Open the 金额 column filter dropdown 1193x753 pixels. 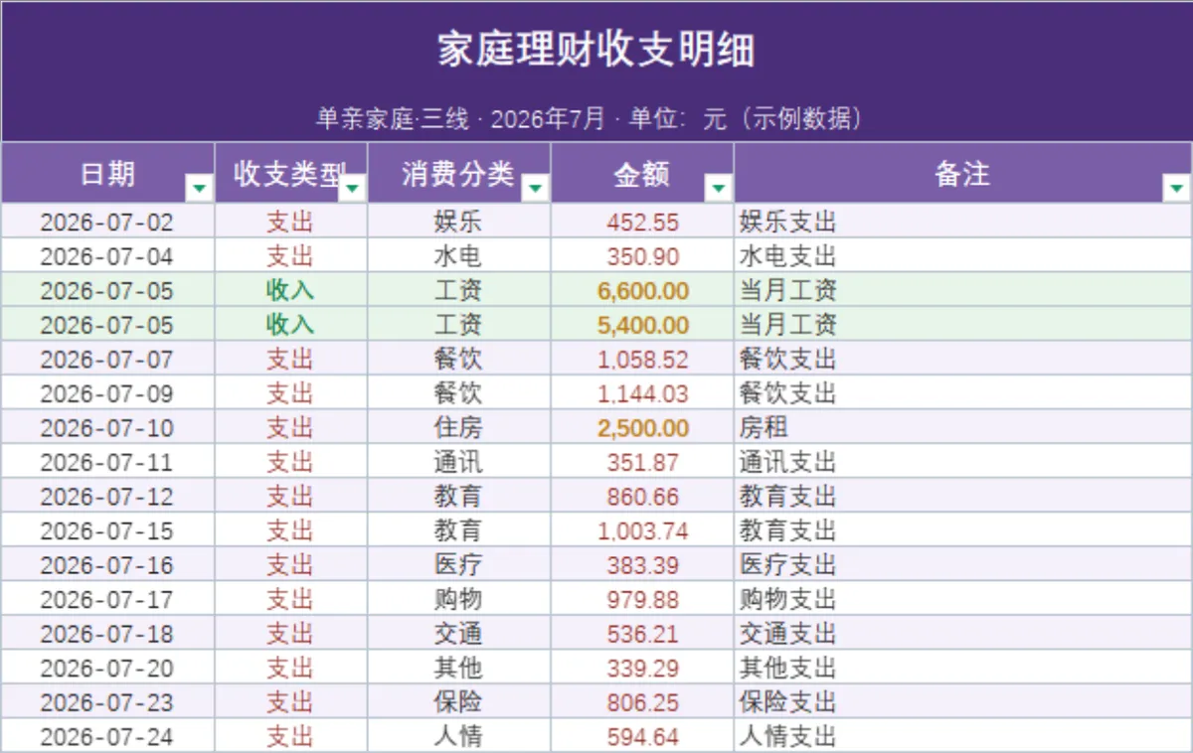(x=719, y=188)
